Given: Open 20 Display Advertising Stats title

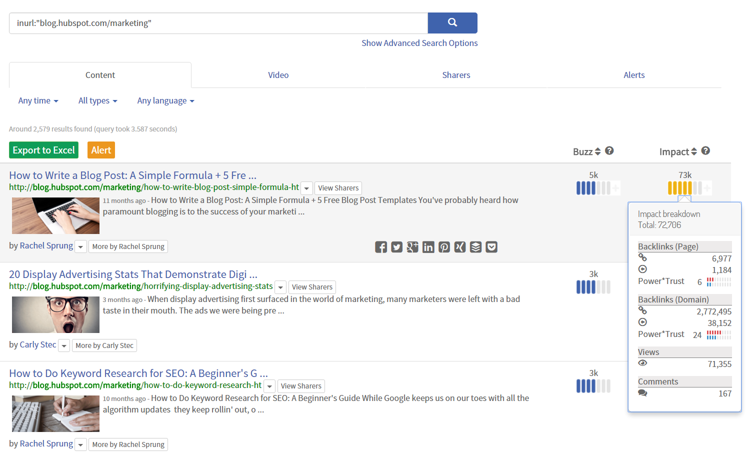Looking at the screenshot, I should [133, 274].
